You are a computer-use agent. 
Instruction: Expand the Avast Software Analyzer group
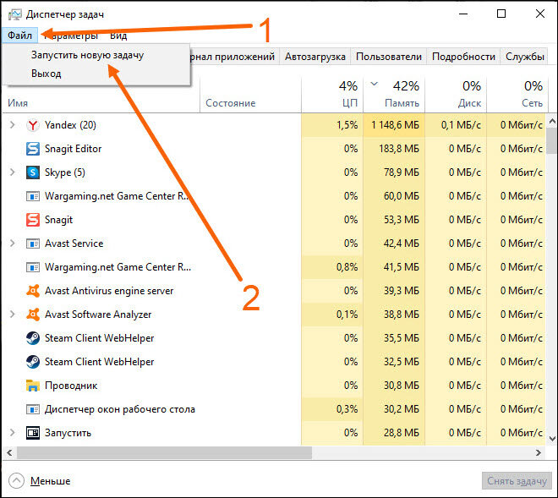[x=13, y=315]
